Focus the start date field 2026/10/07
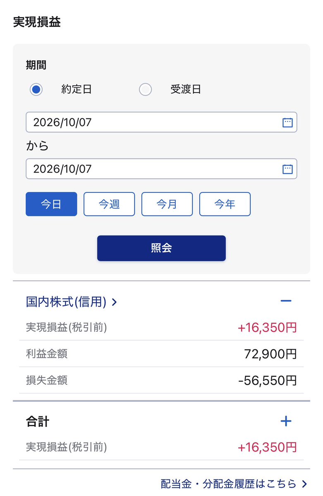Screen dimensions: 323x496 (x=161, y=122)
